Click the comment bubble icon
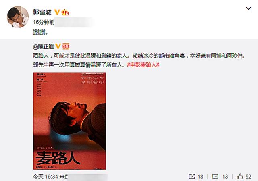258x181 pixels. click(x=215, y=177)
